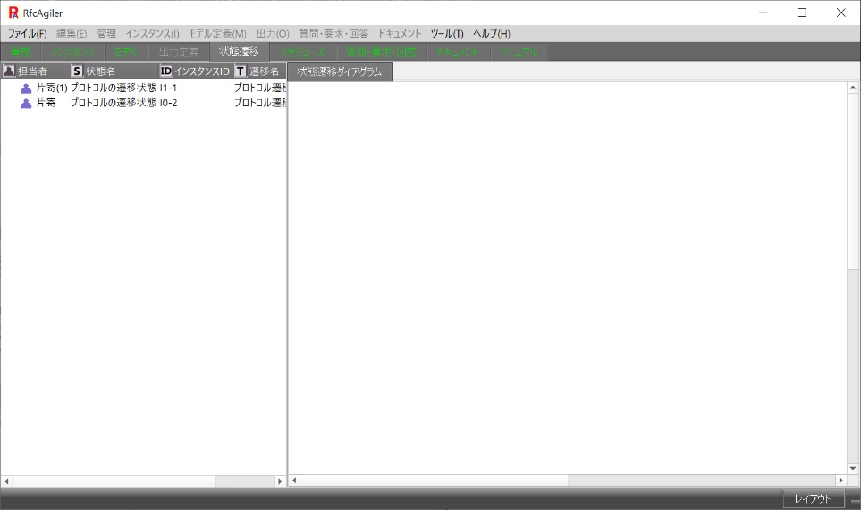This screenshot has height=510, width=861.
Task: Click down-arrow of the diagram vertical scrollbar
Action: point(853,468)
